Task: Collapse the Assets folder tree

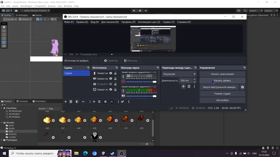Action: [2, 123]
